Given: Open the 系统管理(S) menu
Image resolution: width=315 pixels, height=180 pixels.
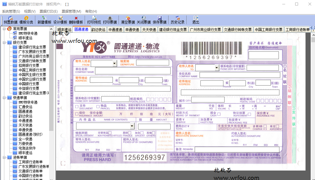Looking at the screenshot, I should point(11,11).
